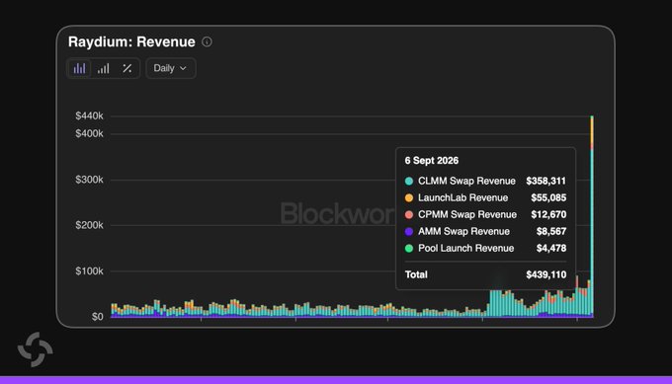Switch to the cumulative chart view icon
This screenshot has height=384, width=672.
pos(104,68)
